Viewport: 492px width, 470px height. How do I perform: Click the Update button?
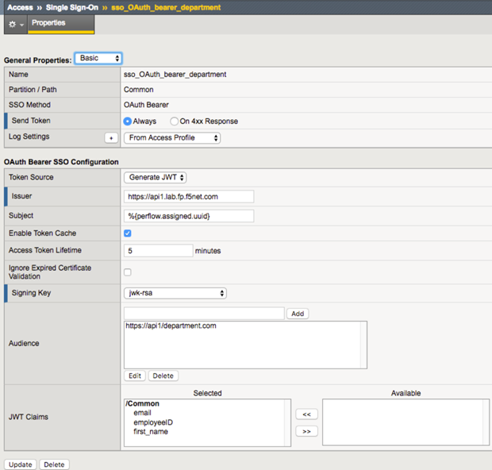click(x=20, y=464)
